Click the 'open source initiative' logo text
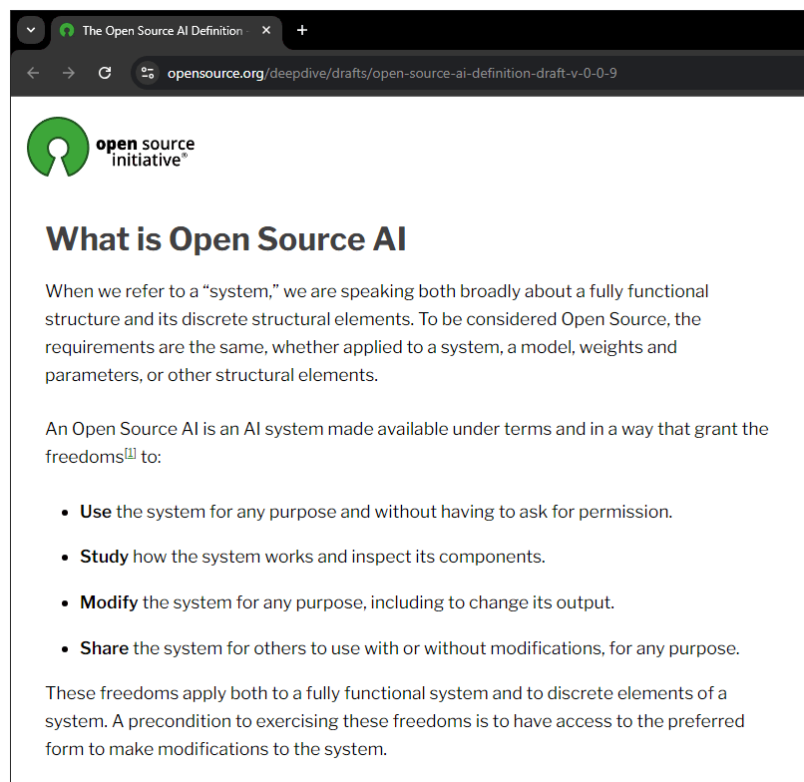Screen dimensions: 804x782 [x=145, y=152]
